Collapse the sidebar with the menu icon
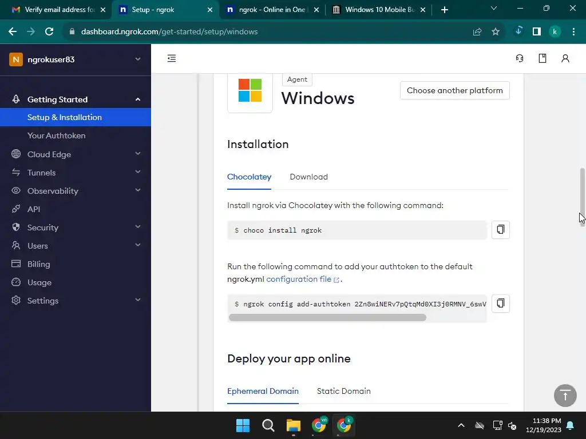 172,58
